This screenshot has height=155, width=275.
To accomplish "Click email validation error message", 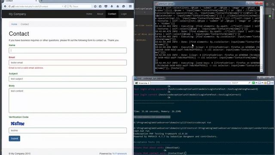I will click(x=26, y=68).
